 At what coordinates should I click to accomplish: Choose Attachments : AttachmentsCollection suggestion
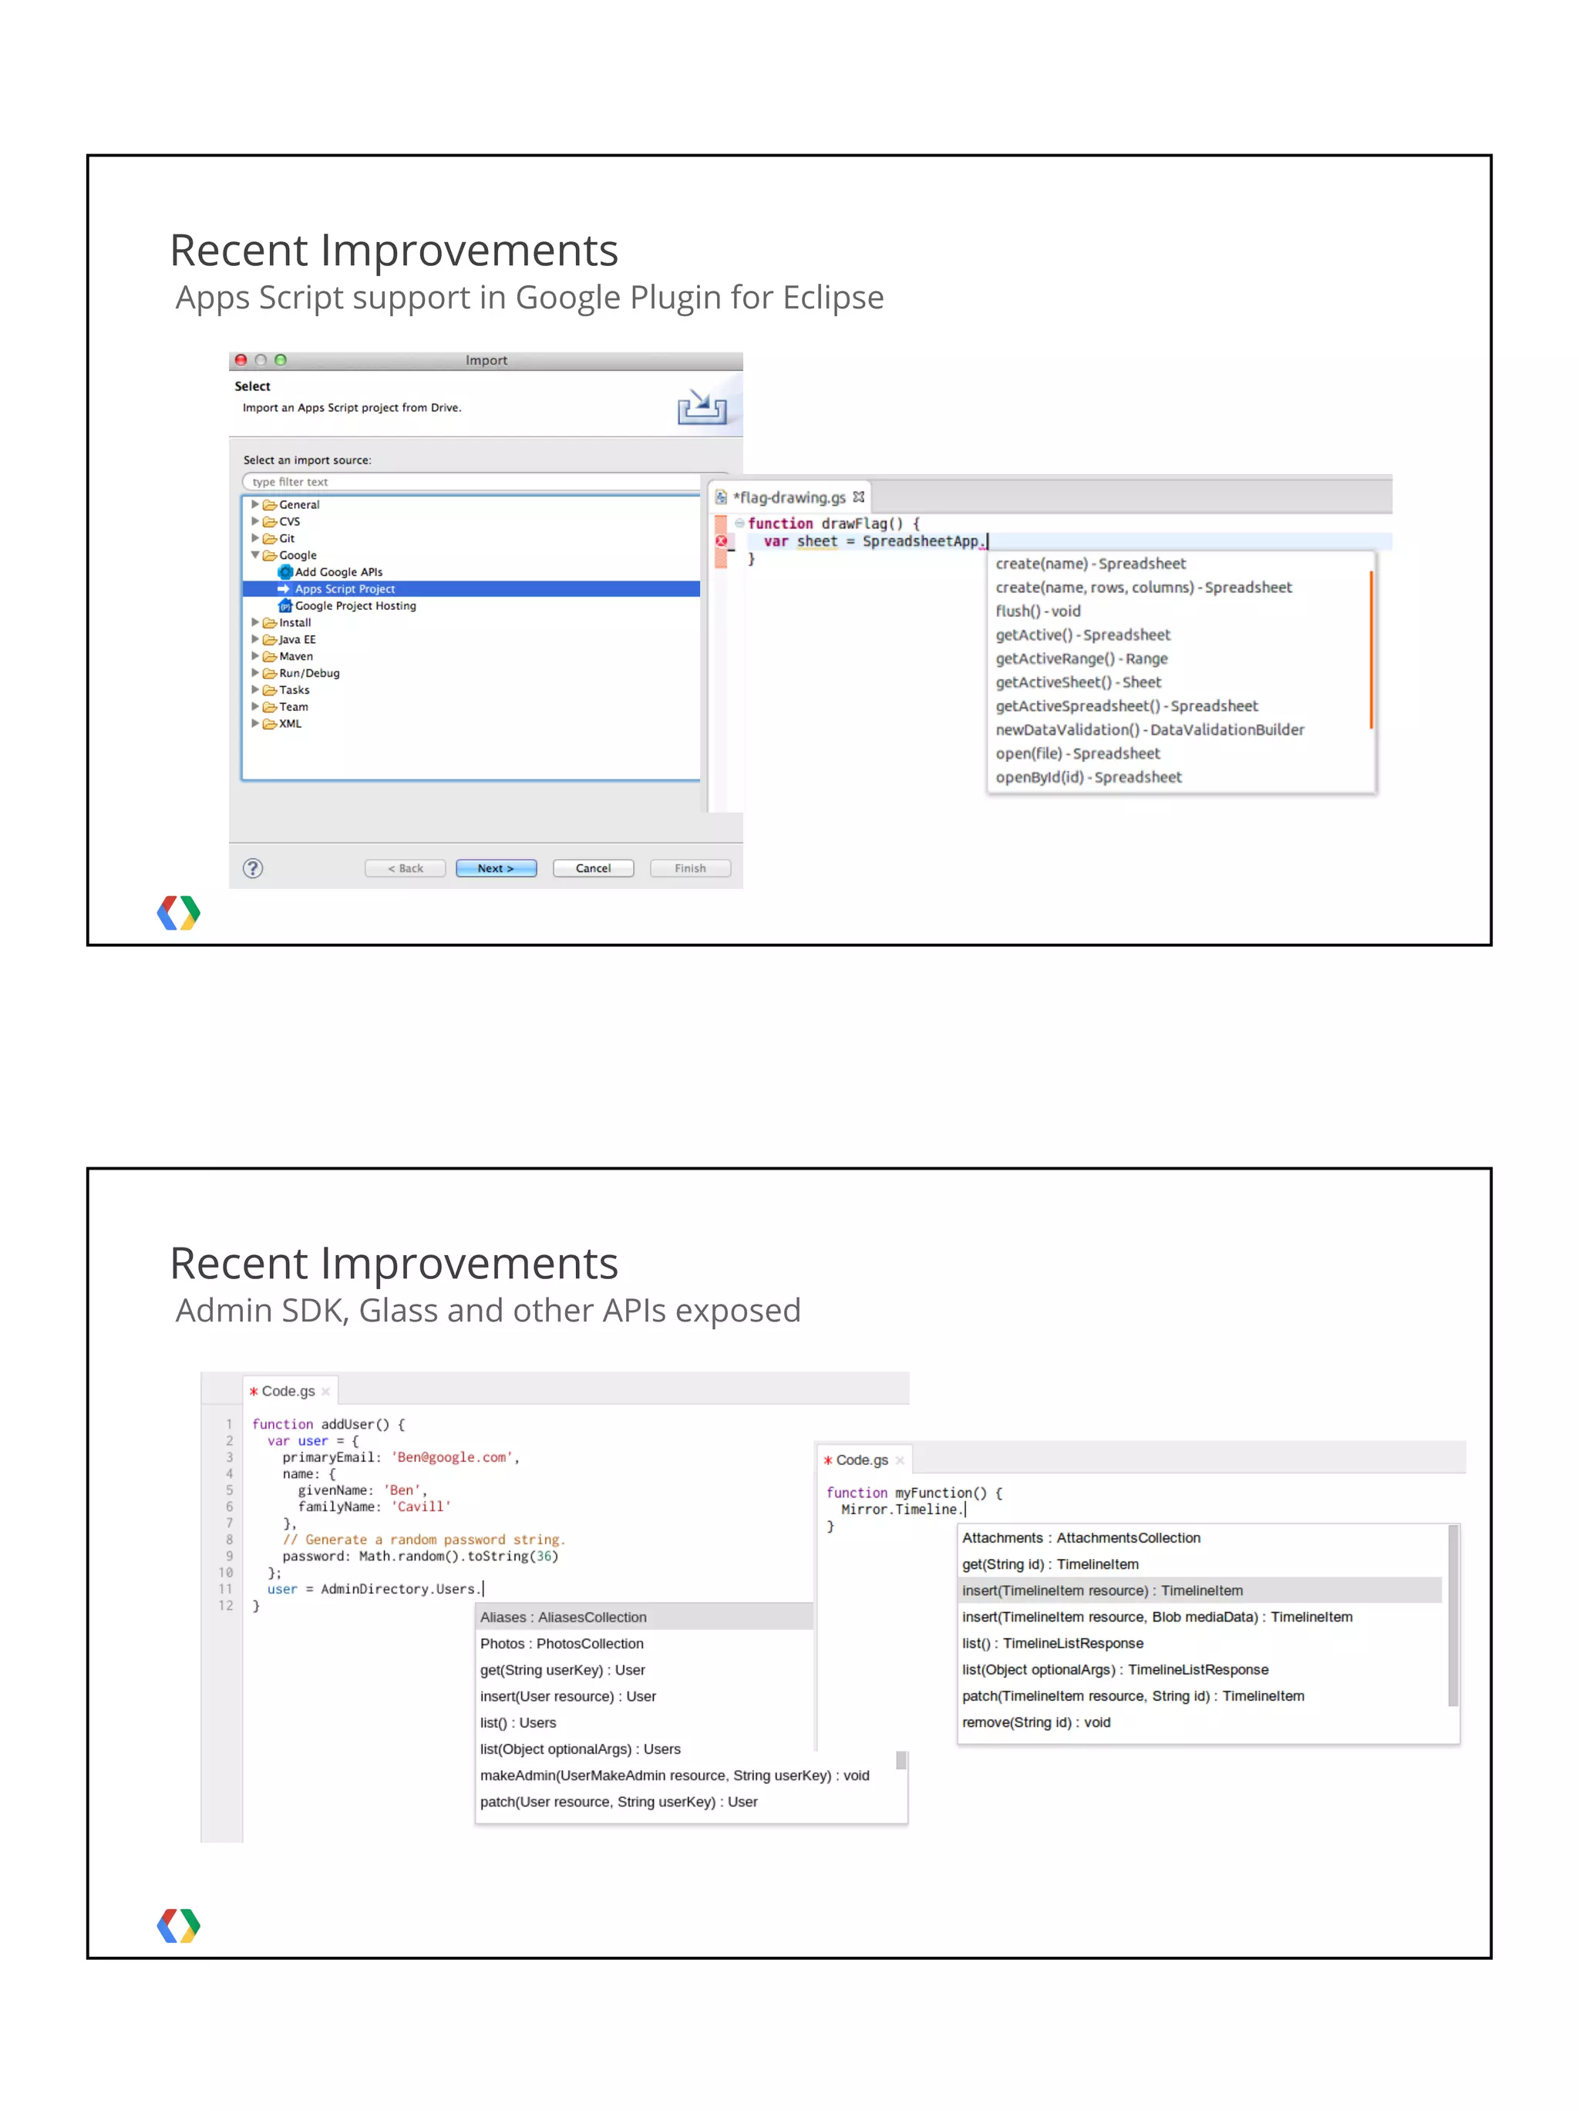click(x=1081, y=1537)
